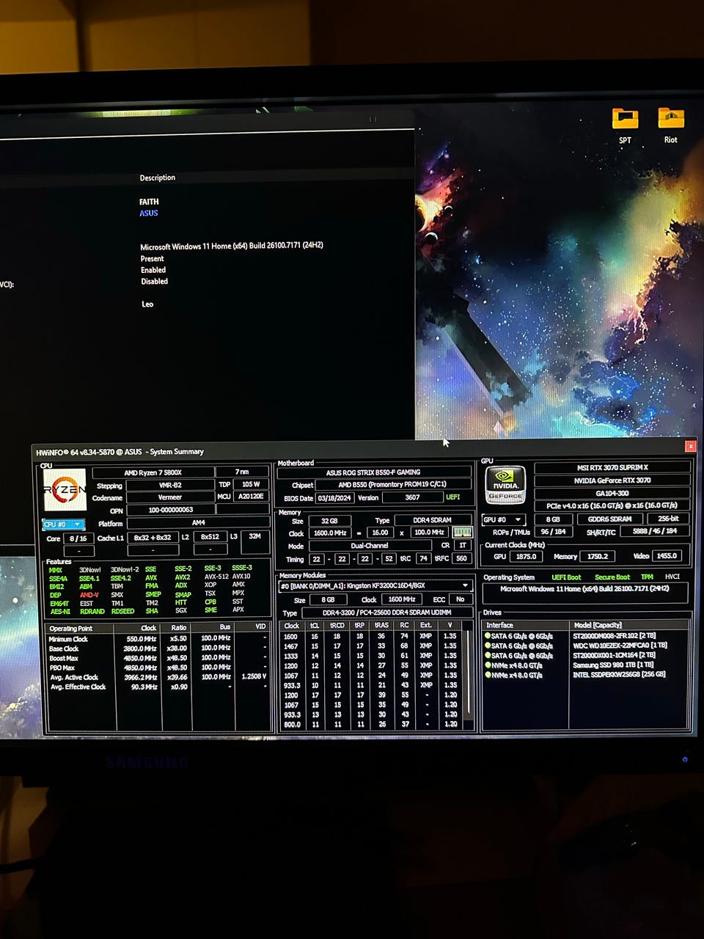Click the Dual-Channel mode field

[x=370, y=545]
